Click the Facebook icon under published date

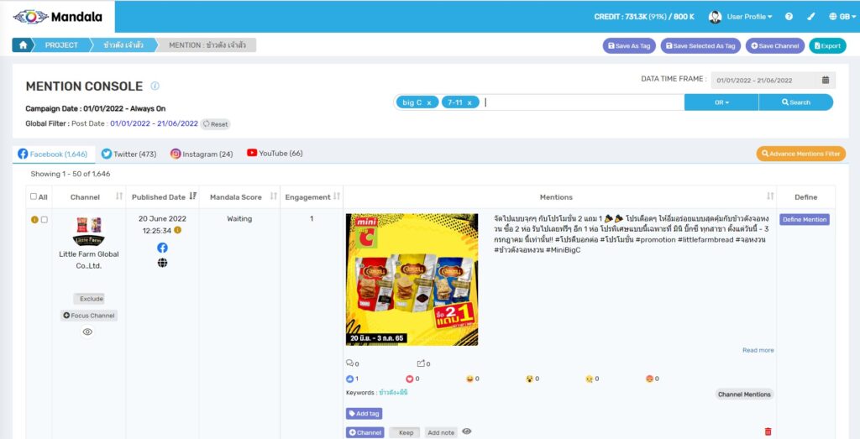pyautogui.click(x=162, y=248)
